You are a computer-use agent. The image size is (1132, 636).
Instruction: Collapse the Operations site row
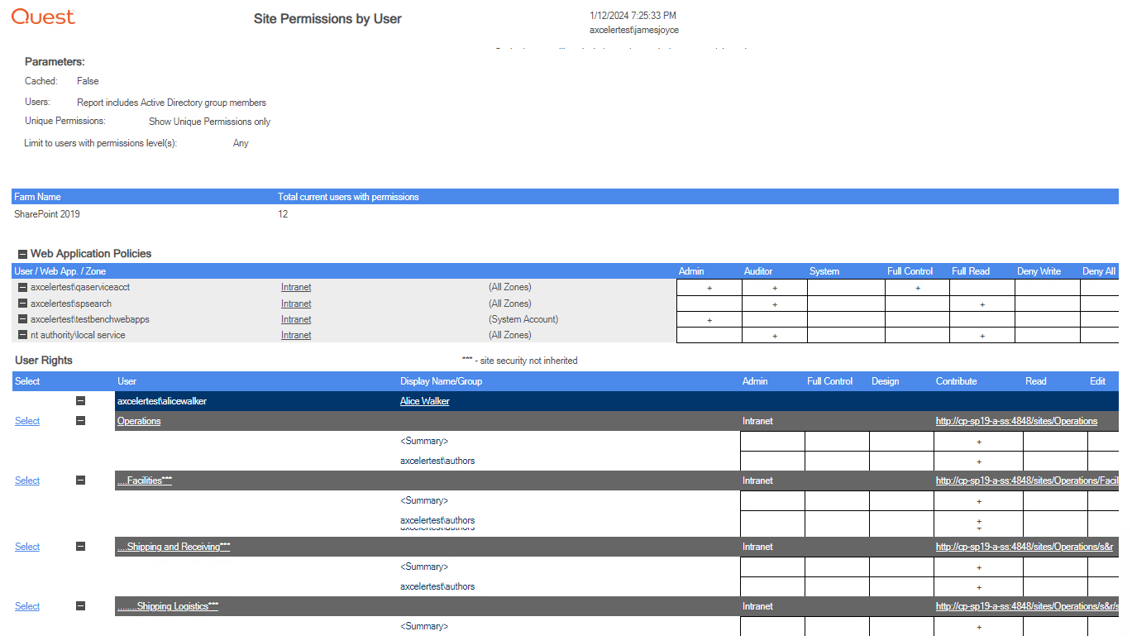coord(79,420)
